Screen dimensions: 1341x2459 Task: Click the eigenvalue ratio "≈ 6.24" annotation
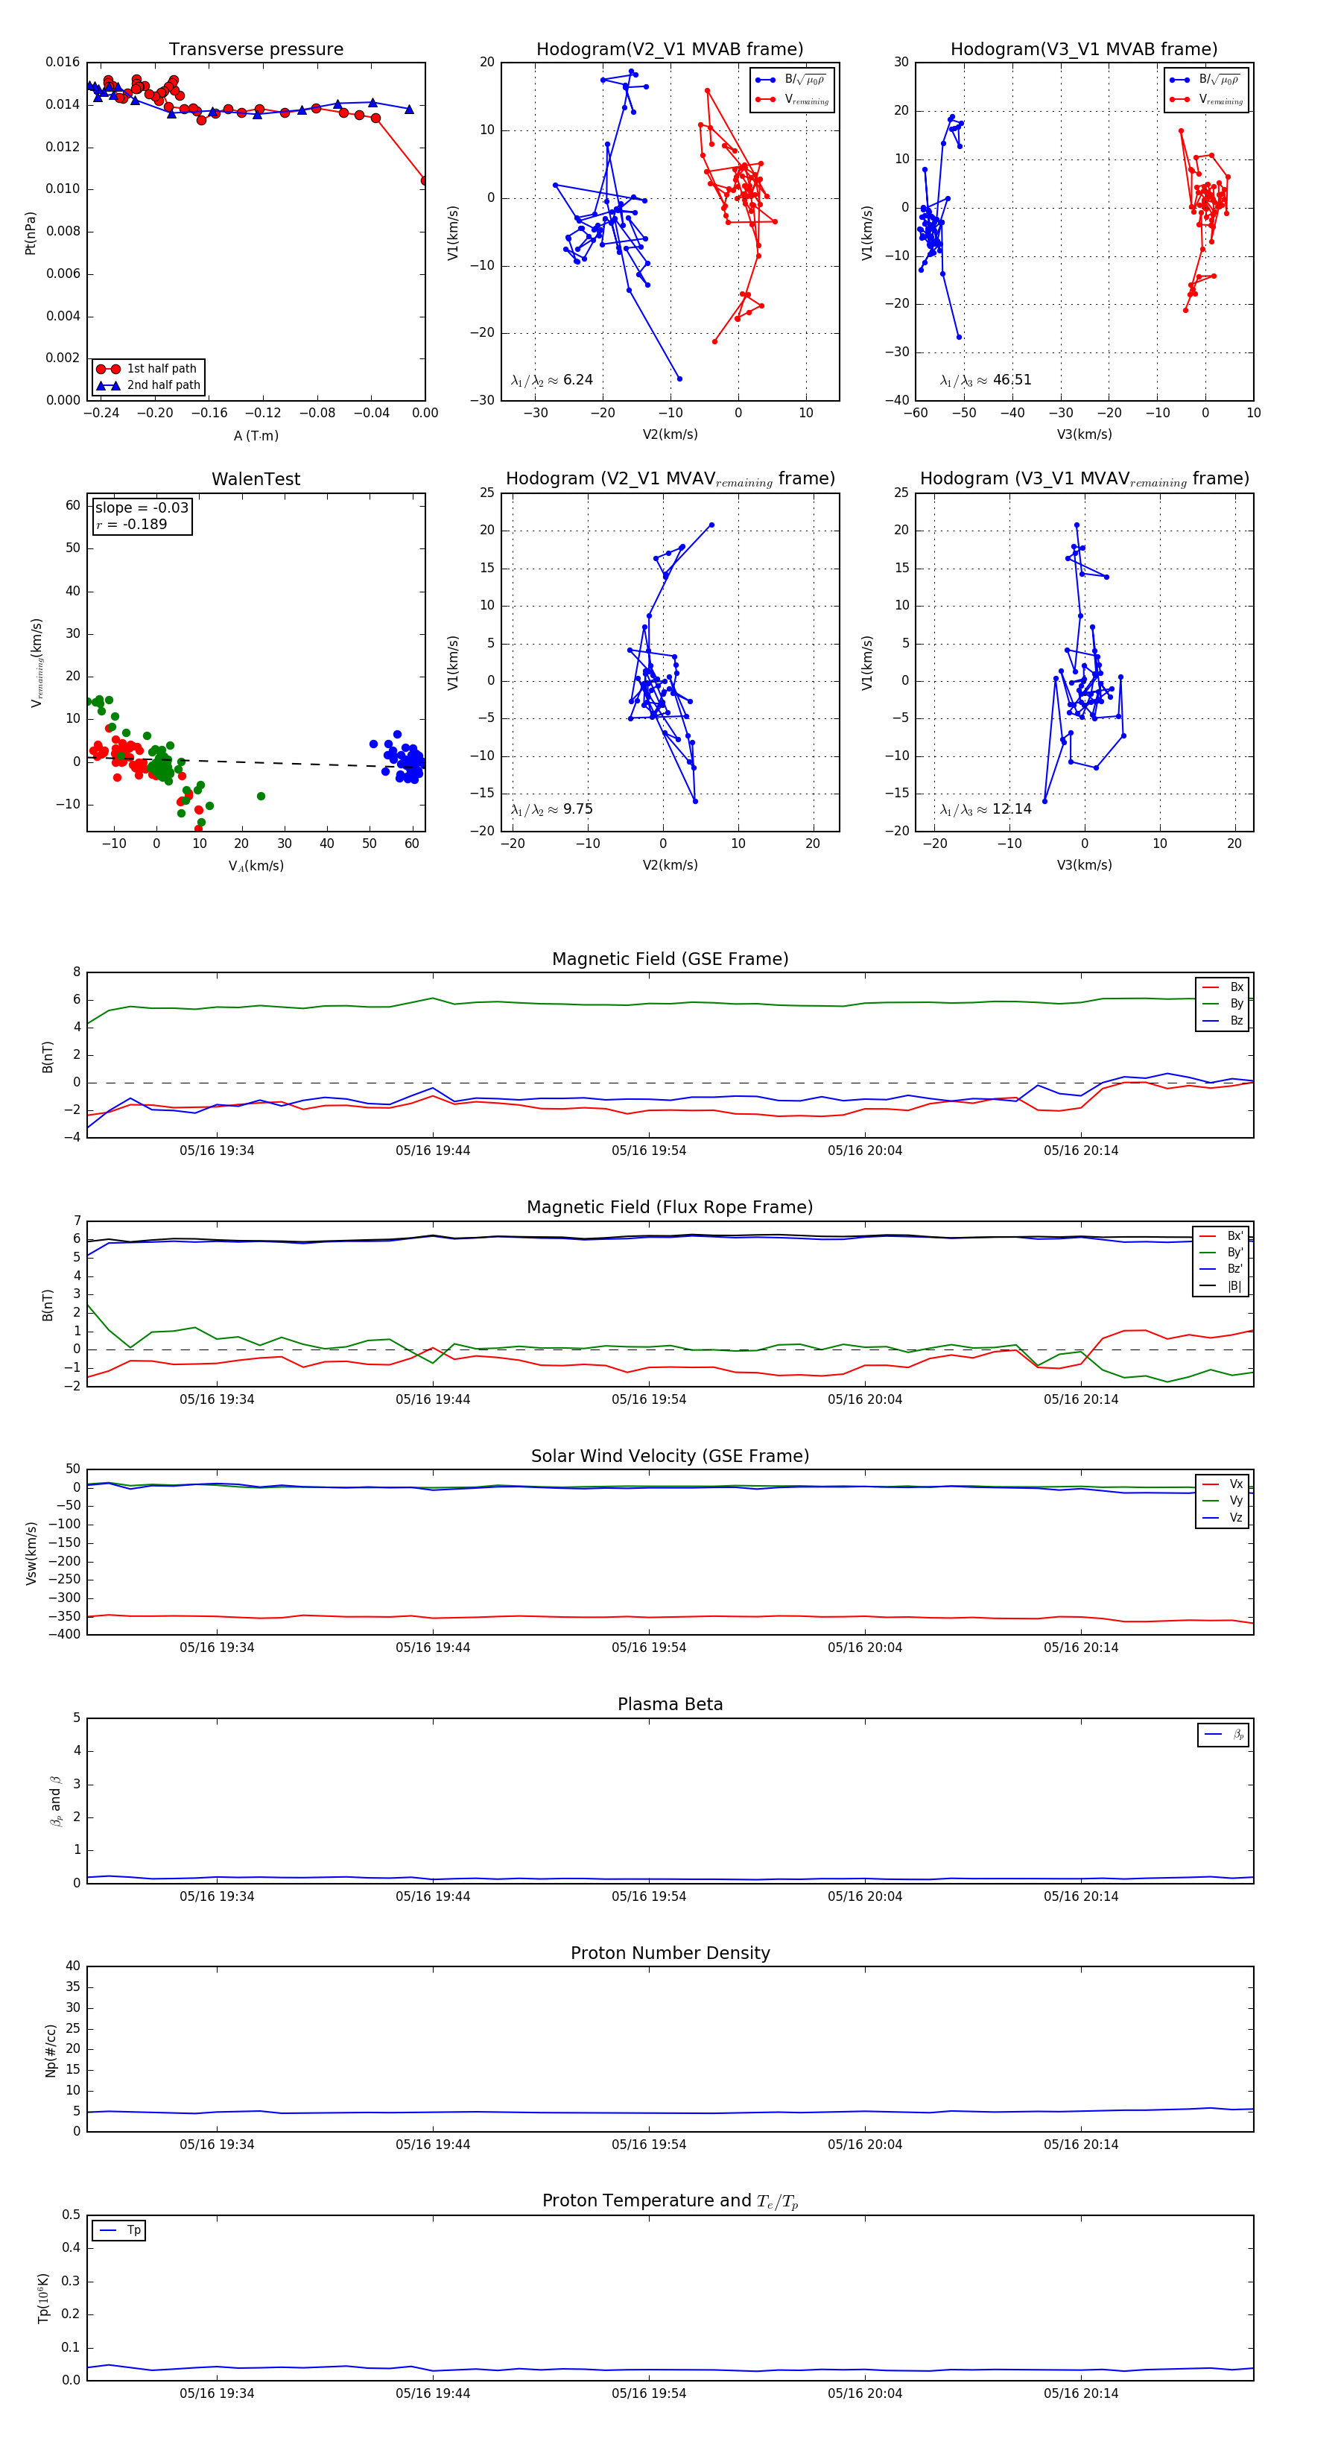(x=551, y=380)
